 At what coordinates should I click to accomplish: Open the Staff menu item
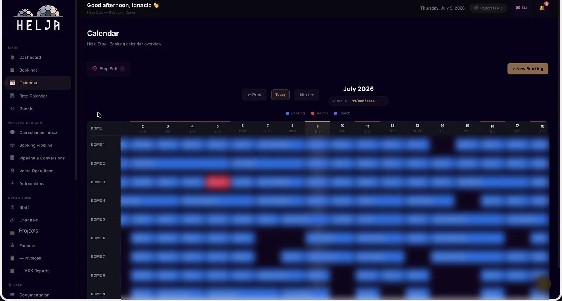tap(24, 207)
